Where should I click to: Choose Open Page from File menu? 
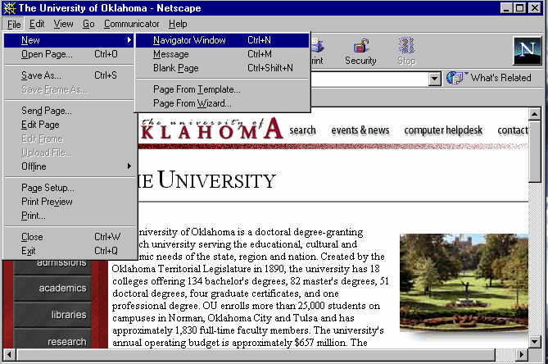(x=69, y=54)
